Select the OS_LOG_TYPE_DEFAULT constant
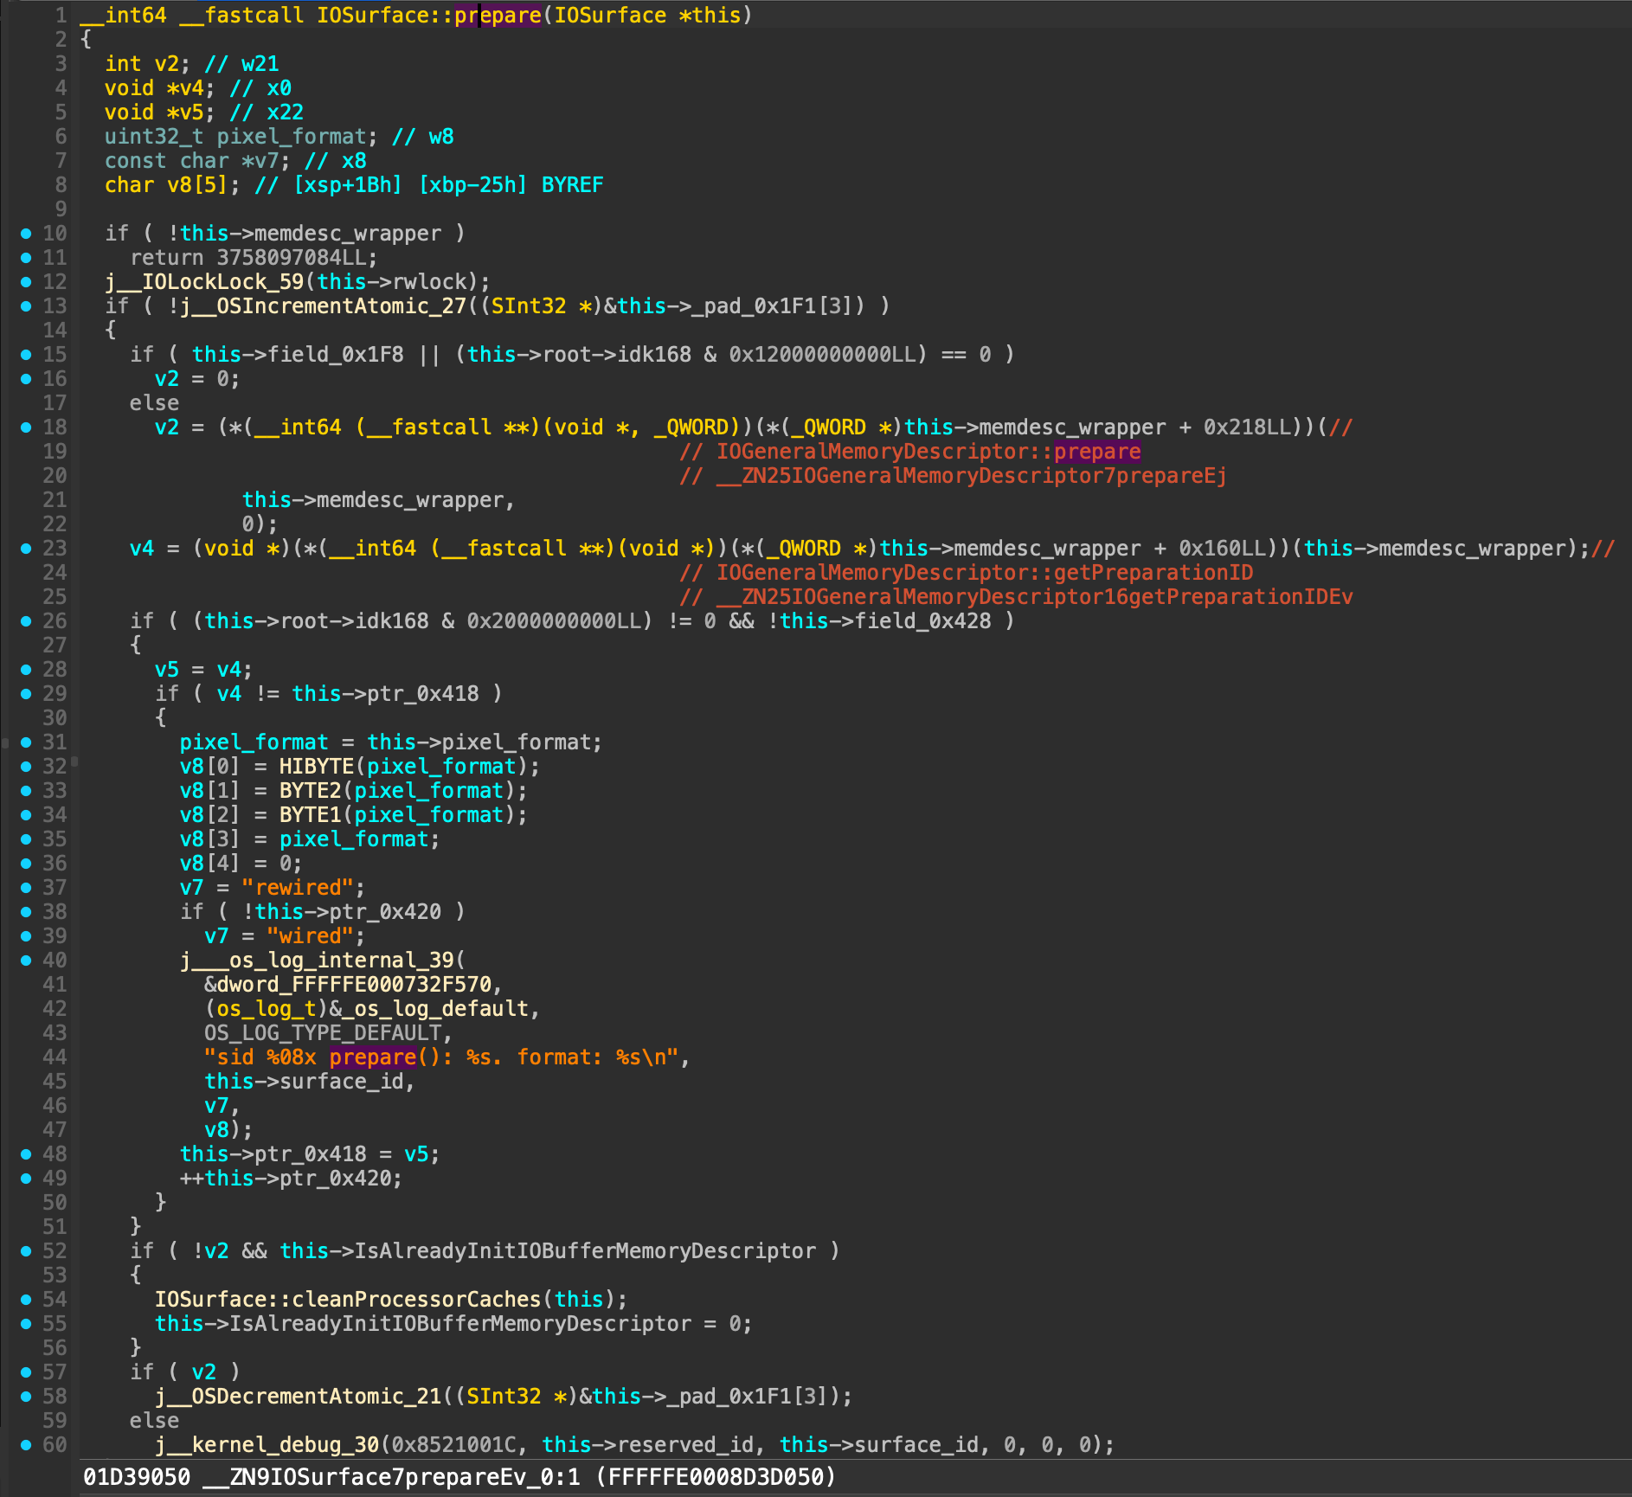The height and width of the screenshot is (1497, 1632). 323,1032
